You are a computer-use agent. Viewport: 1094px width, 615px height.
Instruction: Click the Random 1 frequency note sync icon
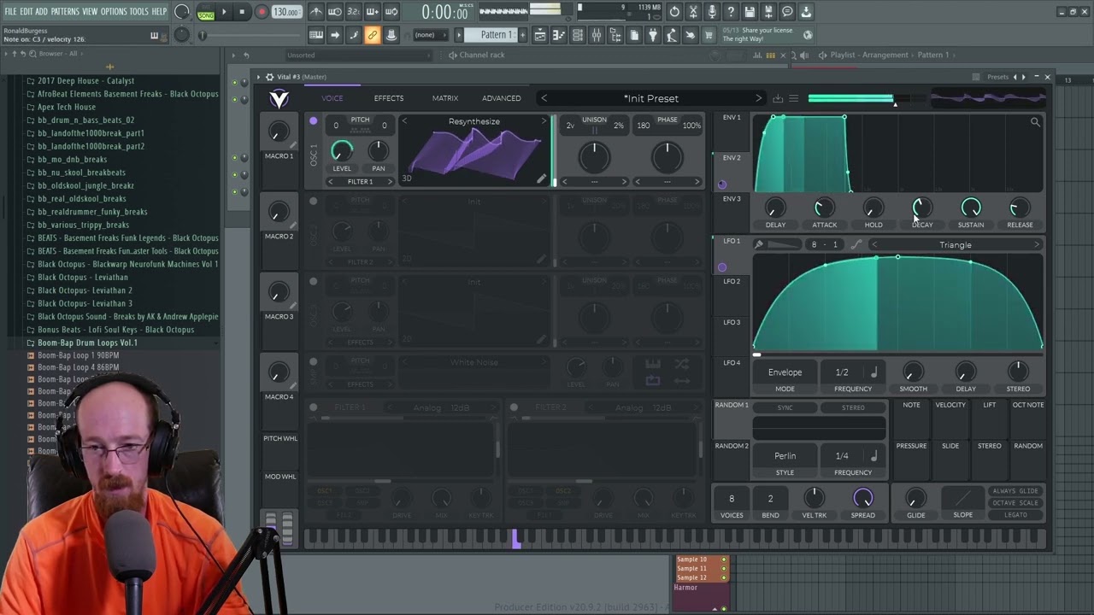tap(873, 456)
